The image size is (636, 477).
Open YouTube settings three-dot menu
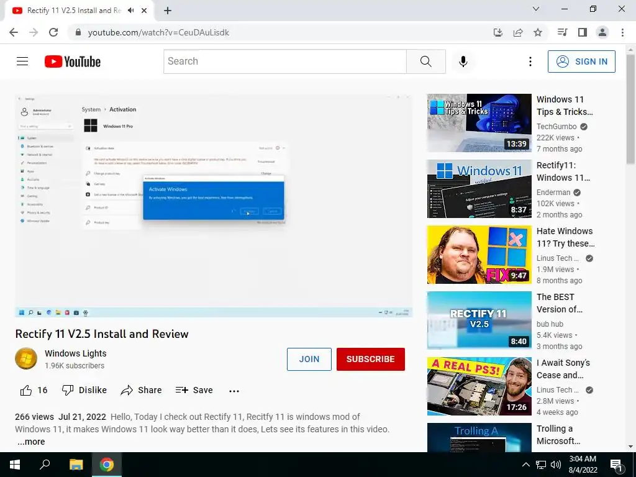[x=530, y=61]
